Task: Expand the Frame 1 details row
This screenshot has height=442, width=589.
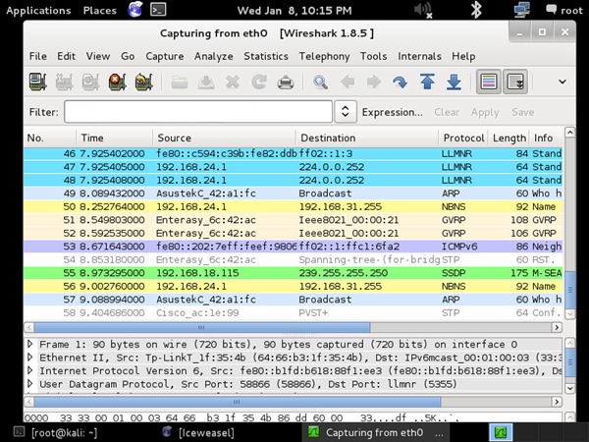Action: [30, 344]
